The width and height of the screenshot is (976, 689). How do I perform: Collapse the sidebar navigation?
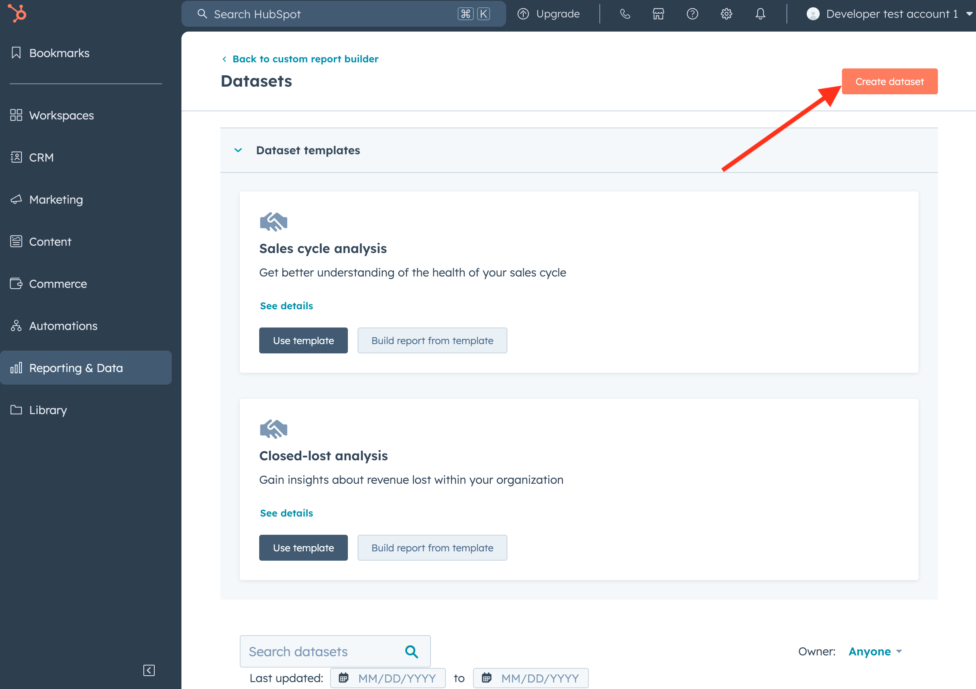[149, 670]
